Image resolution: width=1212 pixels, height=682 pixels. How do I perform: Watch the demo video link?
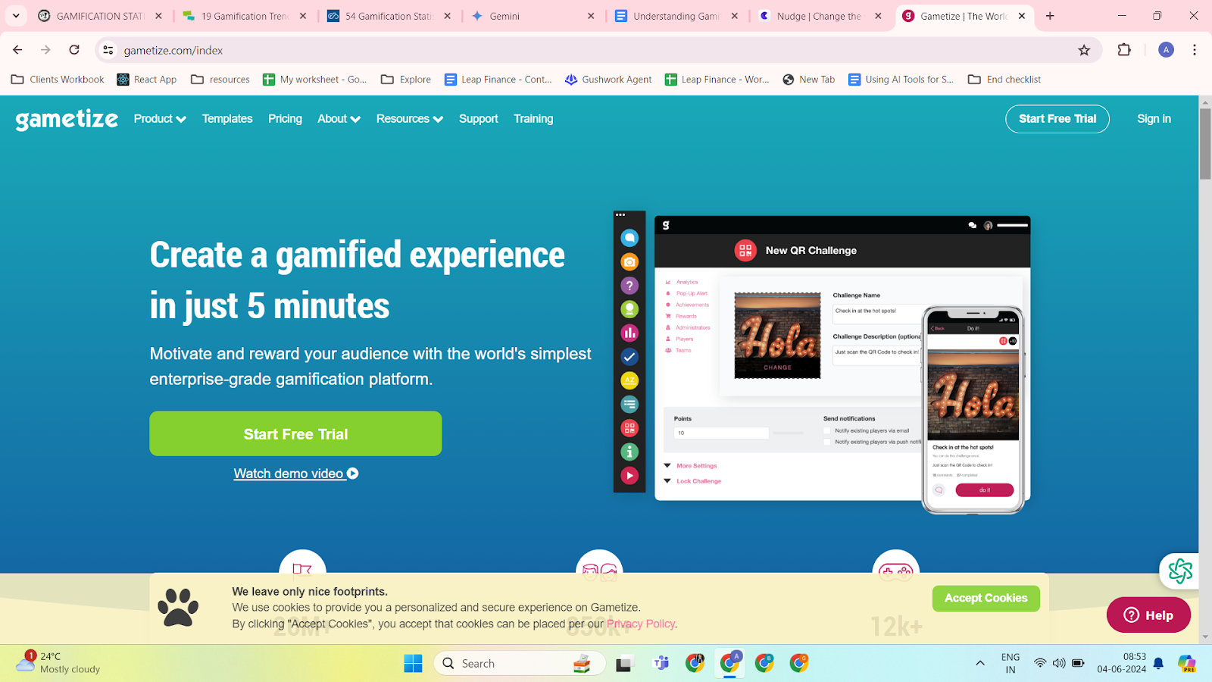click(295, 474)
